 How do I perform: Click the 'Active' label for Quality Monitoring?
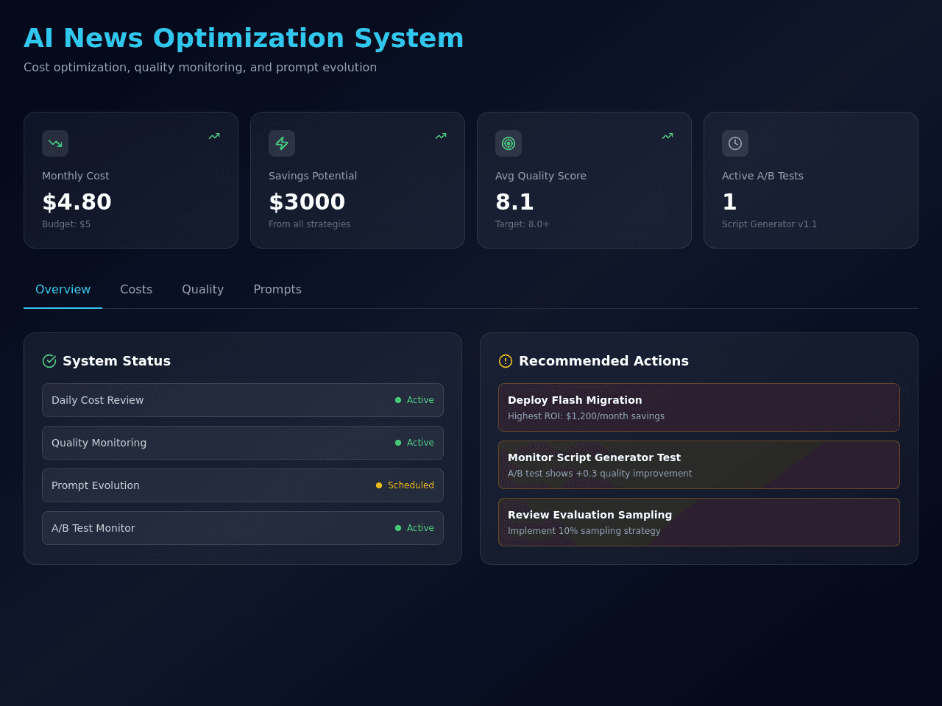[x=420, y=443]
